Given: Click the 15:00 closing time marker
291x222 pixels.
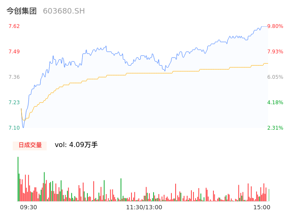Looking at the screenshot, I should tap(262, 207).
